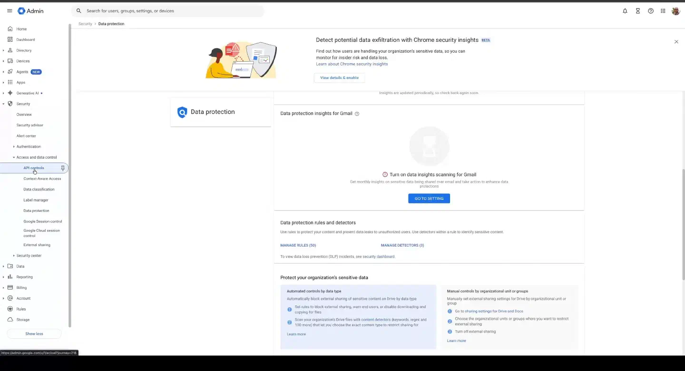Expand the Directory section

tap(3, 50)
